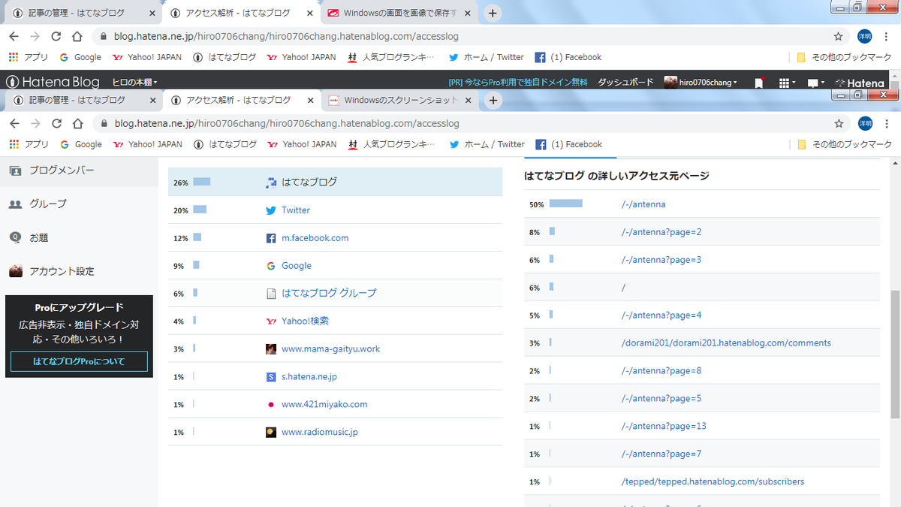This screenshot has width=901, height=507.
Task: Open the speech bubble notifications dropdown
Action: pyautogui.click(x=815, y=83)
